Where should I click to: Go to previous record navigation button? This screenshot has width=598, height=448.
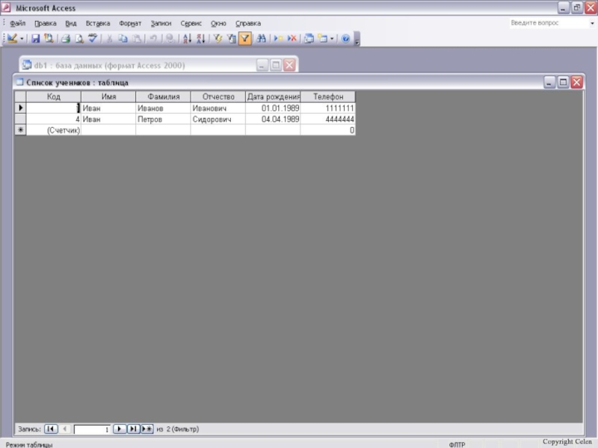pos(65,429)
